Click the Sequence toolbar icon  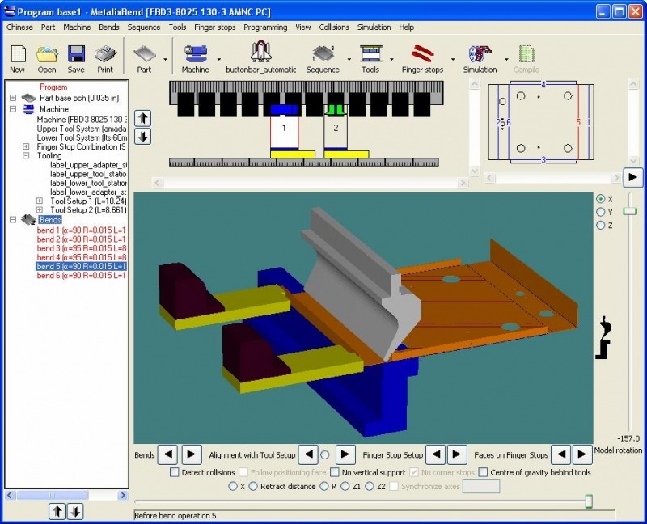point(323,55)
